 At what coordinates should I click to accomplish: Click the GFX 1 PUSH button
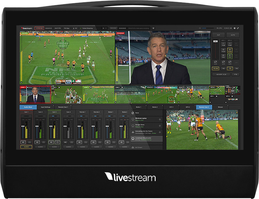point(223,50)
